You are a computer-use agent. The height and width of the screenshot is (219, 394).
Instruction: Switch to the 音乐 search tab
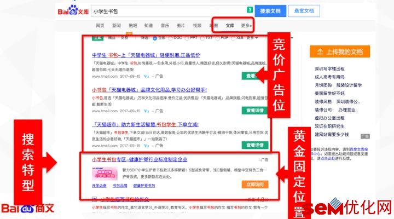point(165,25)
